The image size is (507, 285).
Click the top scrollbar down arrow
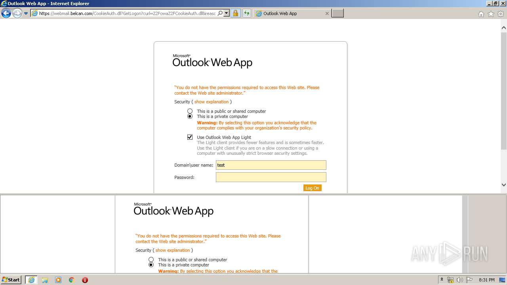tap(504, 184)
